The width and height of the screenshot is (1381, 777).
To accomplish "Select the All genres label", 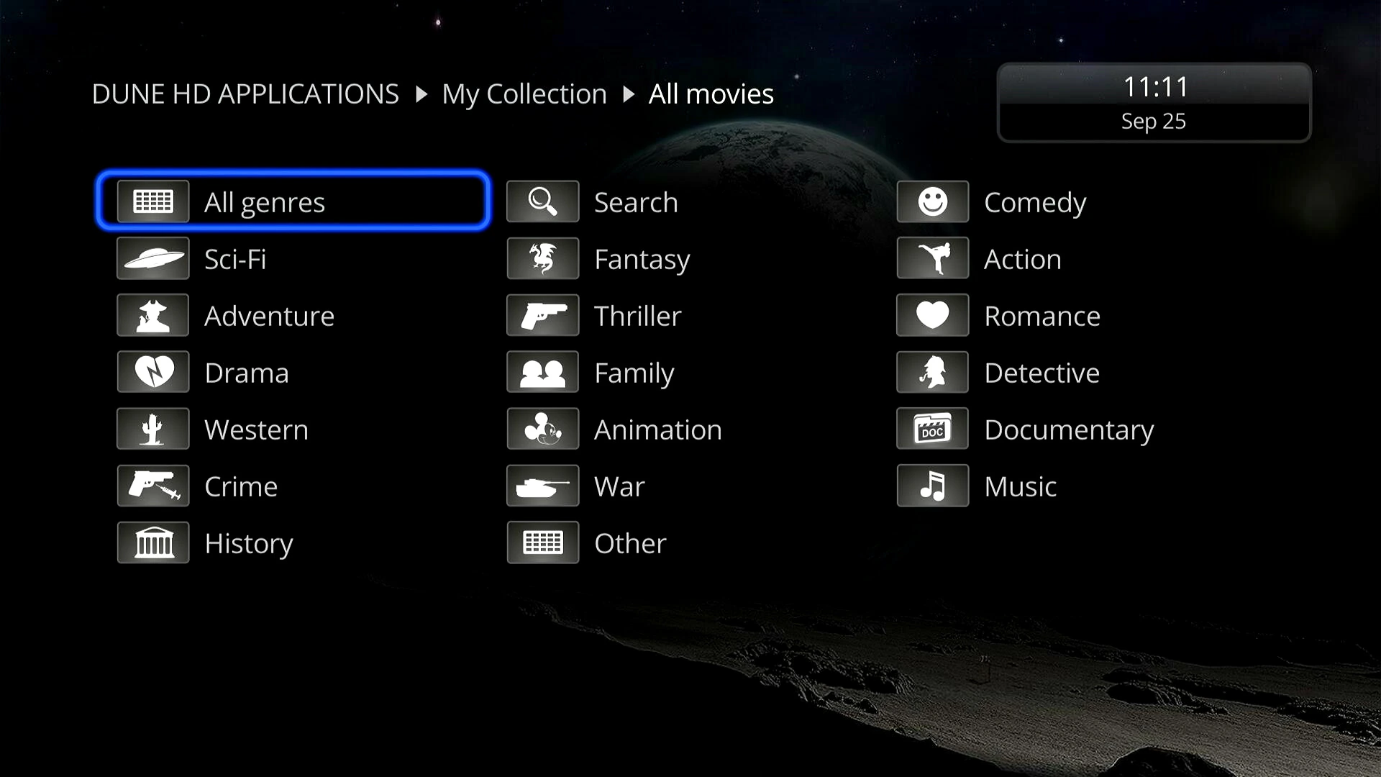I will coord(265,203).
